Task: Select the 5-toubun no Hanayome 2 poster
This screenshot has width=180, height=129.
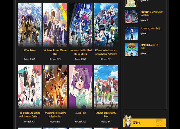Action: pos(106,87)
